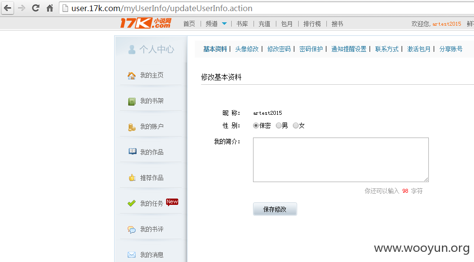The image size is (474, 262).
Task: Open 我的书评 sidebar link
Action: tap(152, 229)
